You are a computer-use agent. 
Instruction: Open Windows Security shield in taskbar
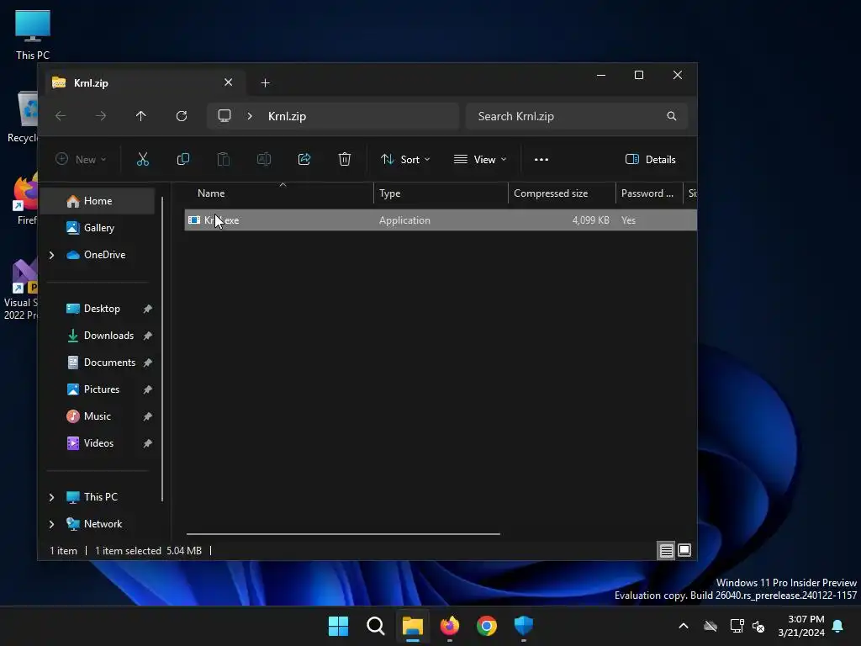(524, 626)
